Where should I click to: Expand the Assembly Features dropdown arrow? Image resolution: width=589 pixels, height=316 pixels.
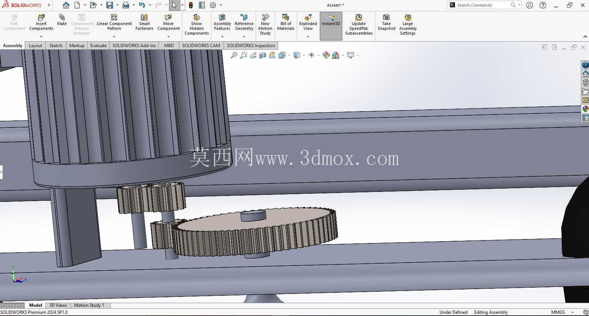point(222,36)
